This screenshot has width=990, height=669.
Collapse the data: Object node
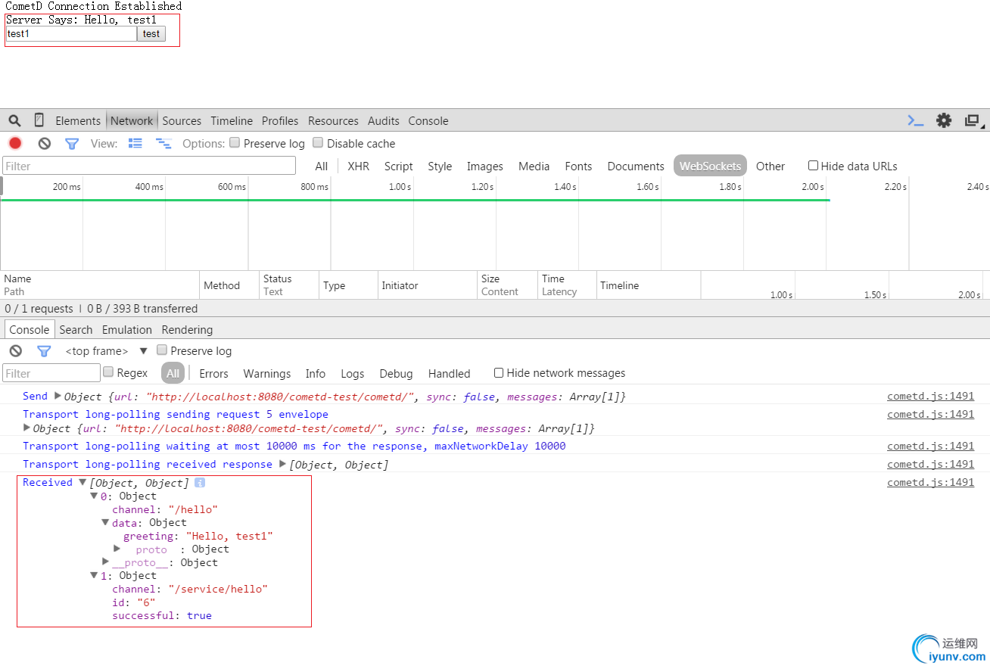tap(105, 522)
